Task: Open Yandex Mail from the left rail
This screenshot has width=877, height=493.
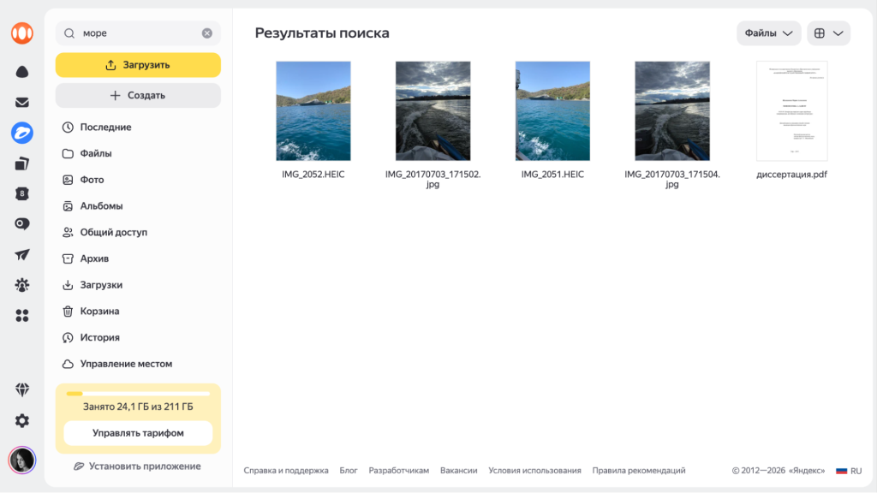Action: coord(22,103)
